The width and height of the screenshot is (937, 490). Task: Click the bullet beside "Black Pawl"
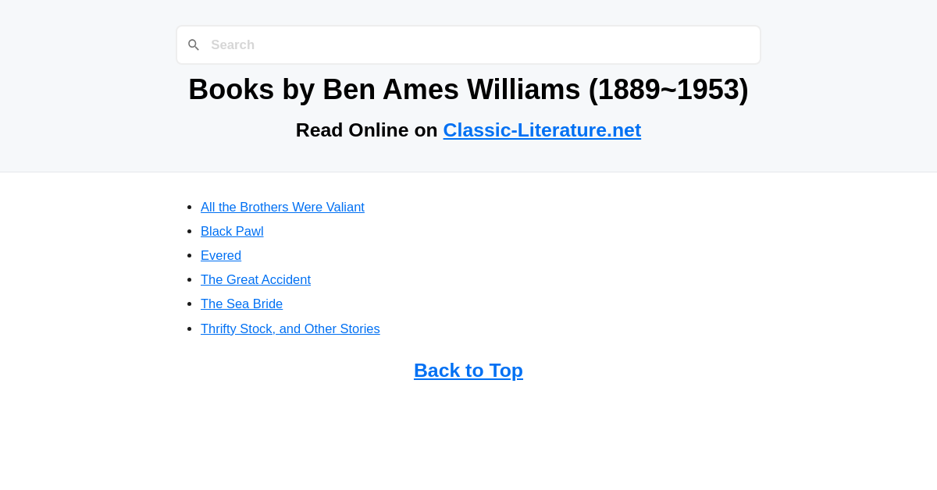point(187,231)
